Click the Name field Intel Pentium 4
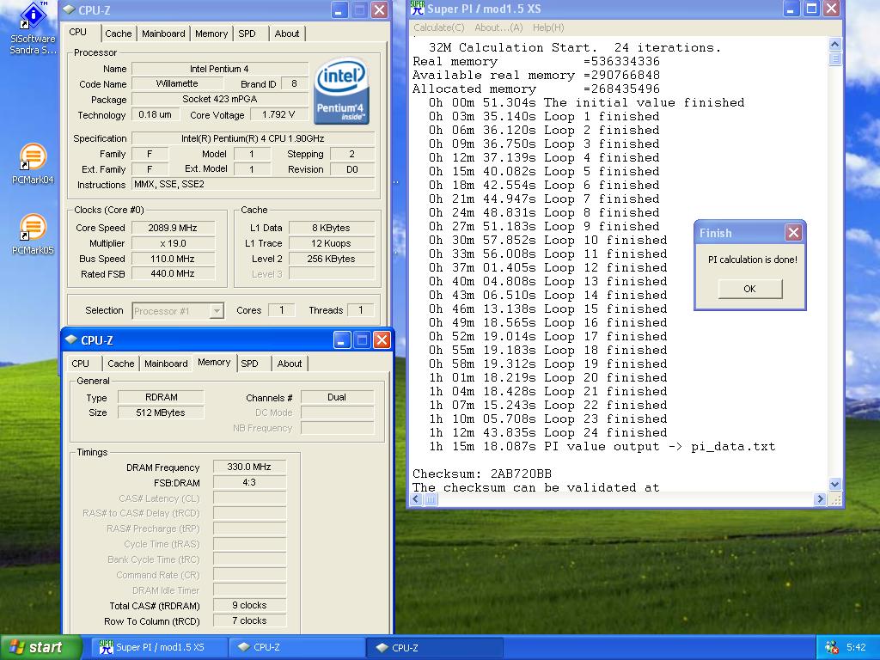 point(219,69)
